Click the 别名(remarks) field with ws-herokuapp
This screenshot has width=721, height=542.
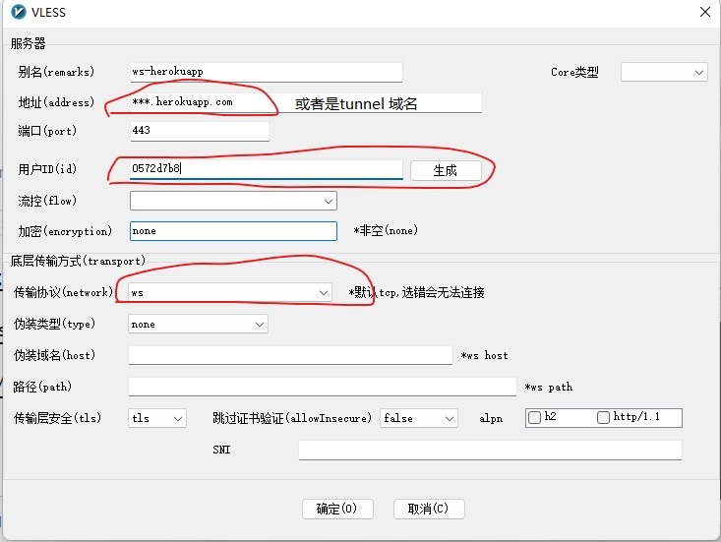point(266,72)
